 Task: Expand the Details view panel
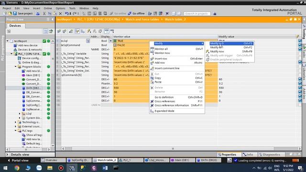coord(8,154)
